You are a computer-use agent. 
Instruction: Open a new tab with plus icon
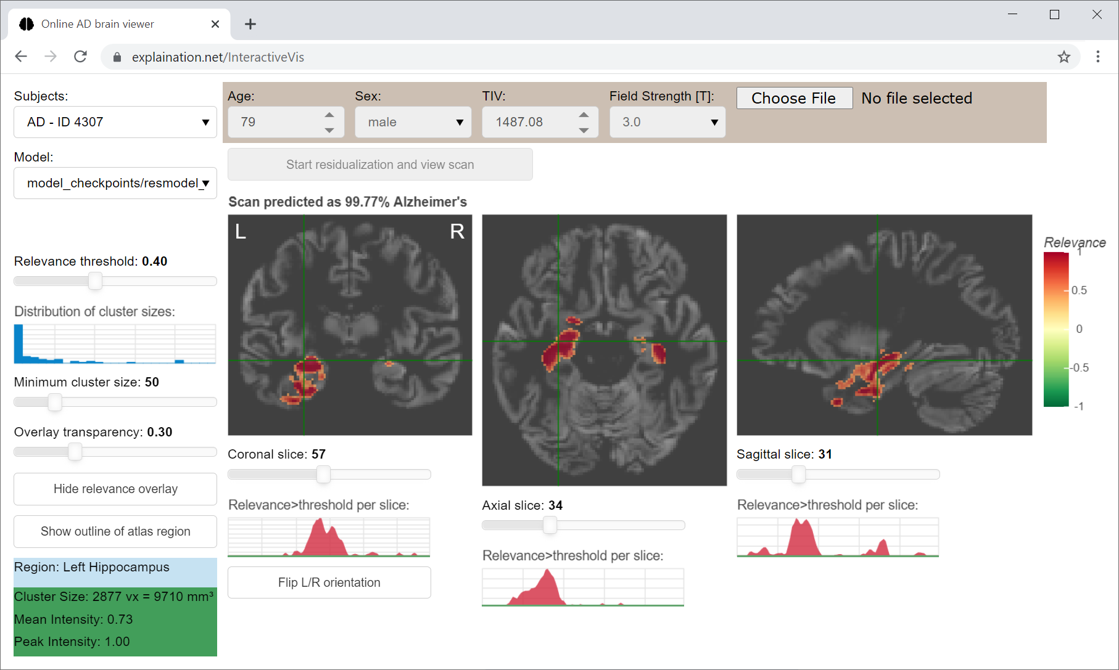tap(250, 24)
